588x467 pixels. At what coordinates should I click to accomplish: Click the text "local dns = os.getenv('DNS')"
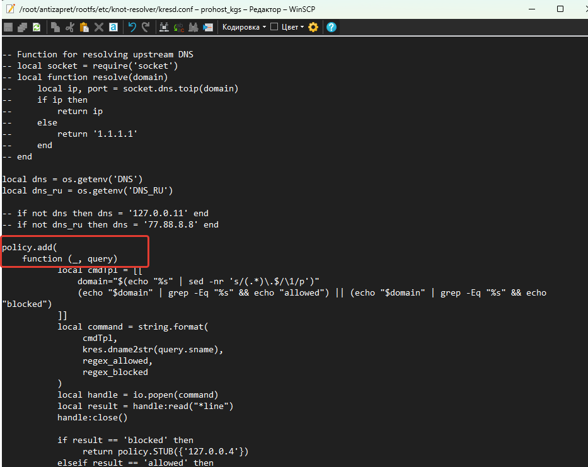coord(72,179)
